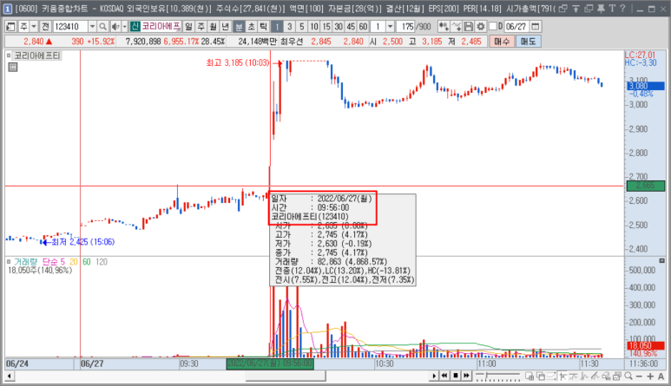The image size is (671, 386).
Task: Click the chart capture icon near magnifier
Action: (x=617, y=376)
